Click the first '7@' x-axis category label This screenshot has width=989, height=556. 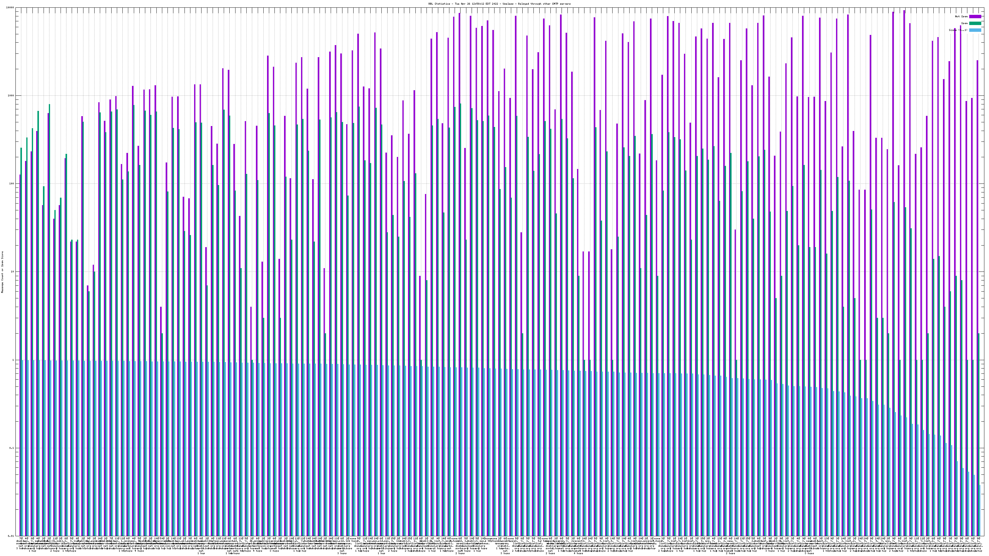[21, 538]
